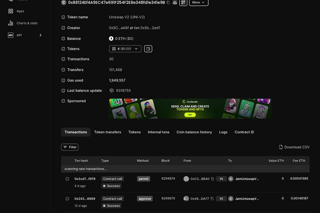Switch to the Internal txns tab
This screenshot has height=213, width=320.
coord(159,132)
